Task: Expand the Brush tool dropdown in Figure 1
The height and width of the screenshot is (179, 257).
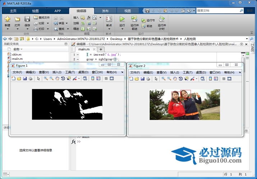Action: (x=79, y=78)
